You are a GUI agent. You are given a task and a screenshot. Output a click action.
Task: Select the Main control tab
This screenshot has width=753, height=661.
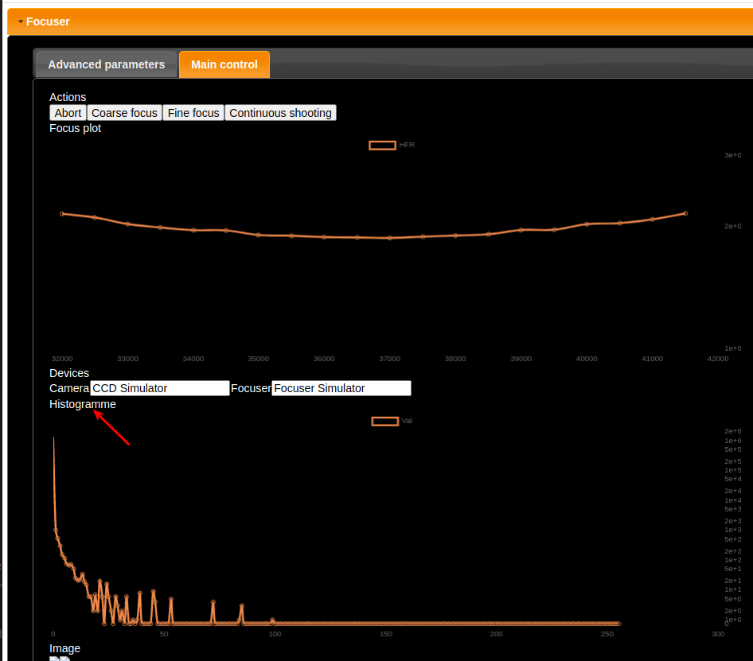224,64
